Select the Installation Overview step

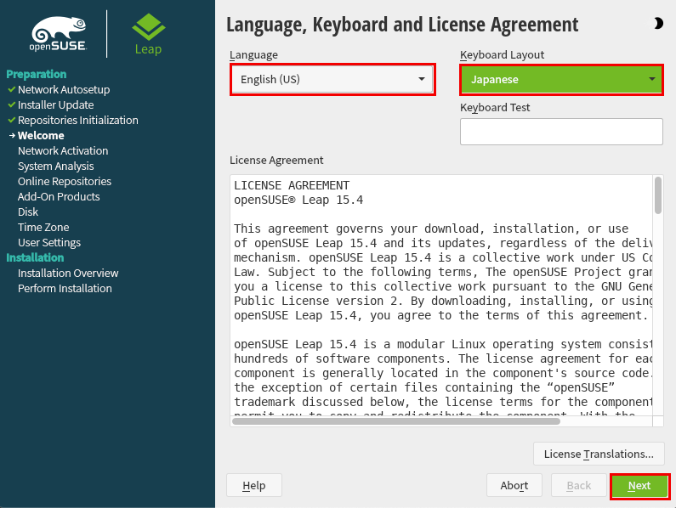68,274
